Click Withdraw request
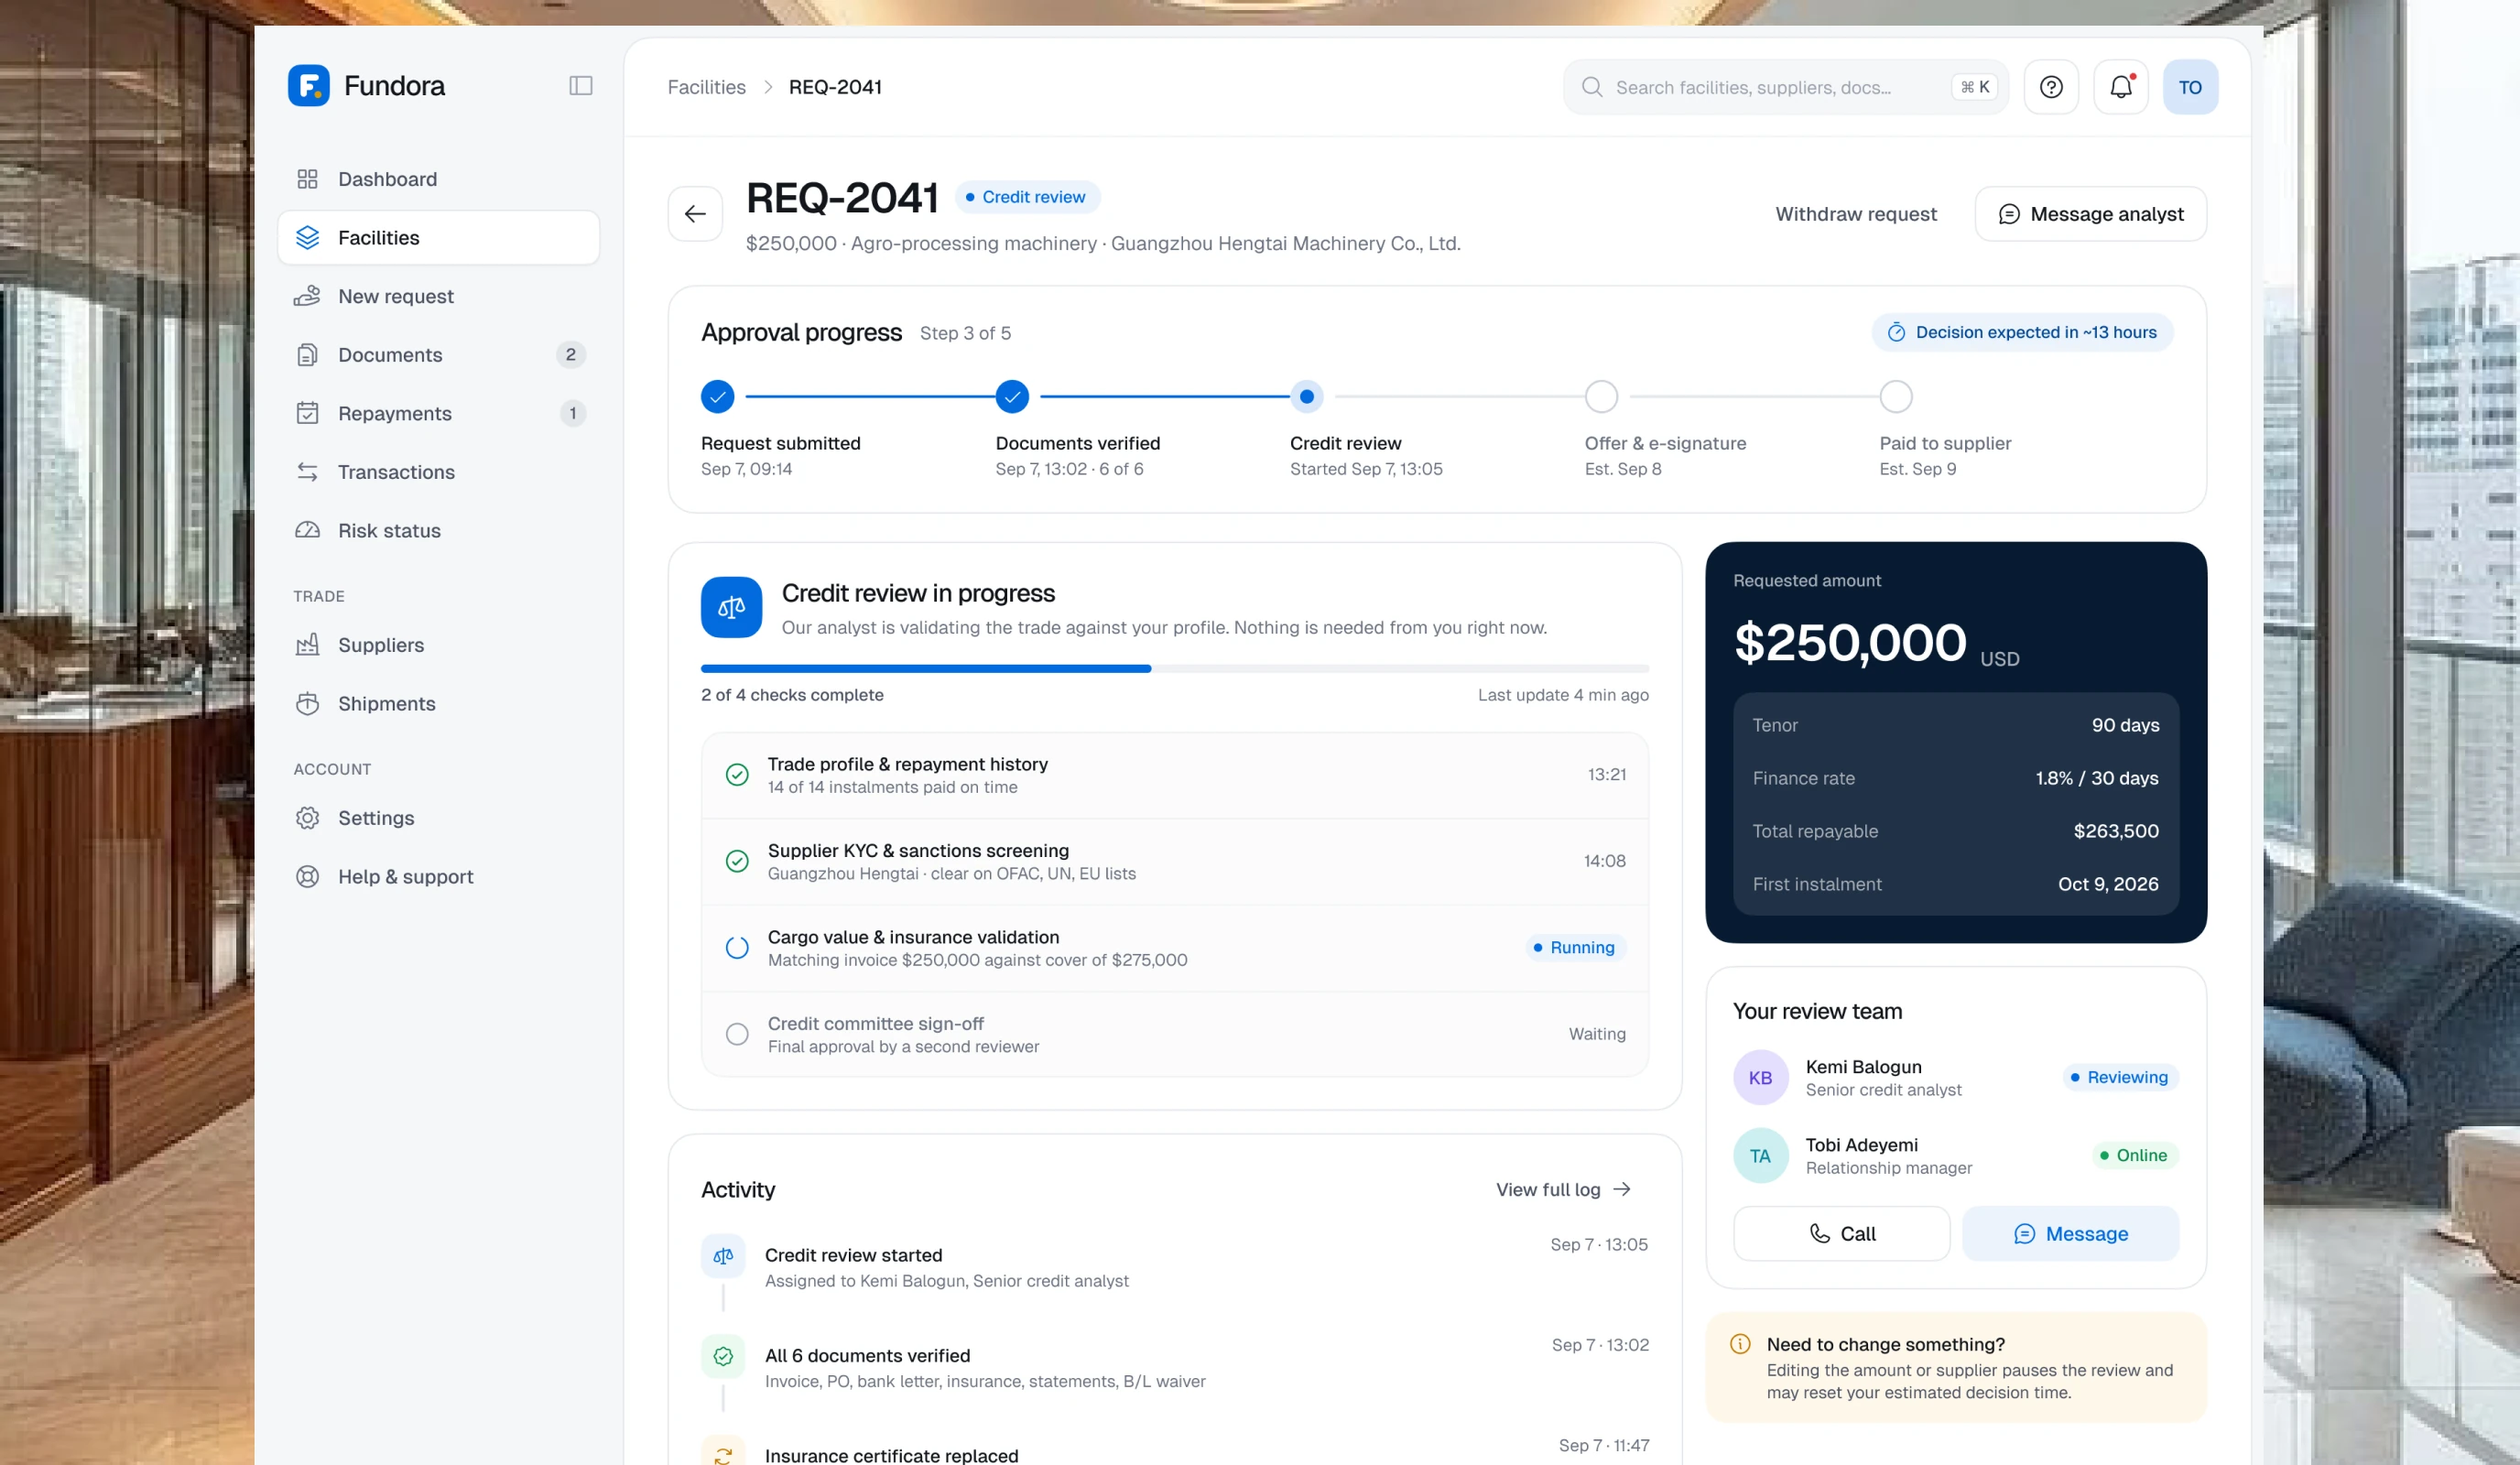 (x=1856, y=214)
